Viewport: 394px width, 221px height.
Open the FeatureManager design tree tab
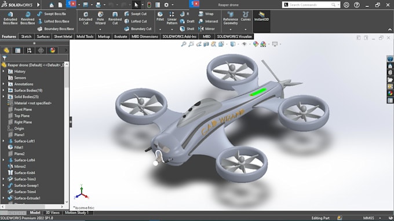click(x=6, y=50)
